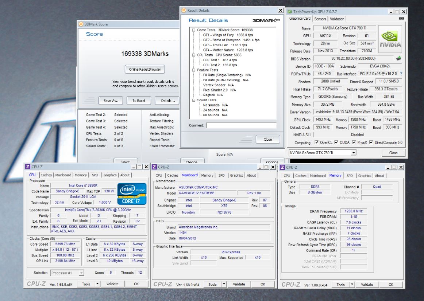
Task: Click the DRAM Frequency 1200.0 MHz value
Action: (354, 211)
